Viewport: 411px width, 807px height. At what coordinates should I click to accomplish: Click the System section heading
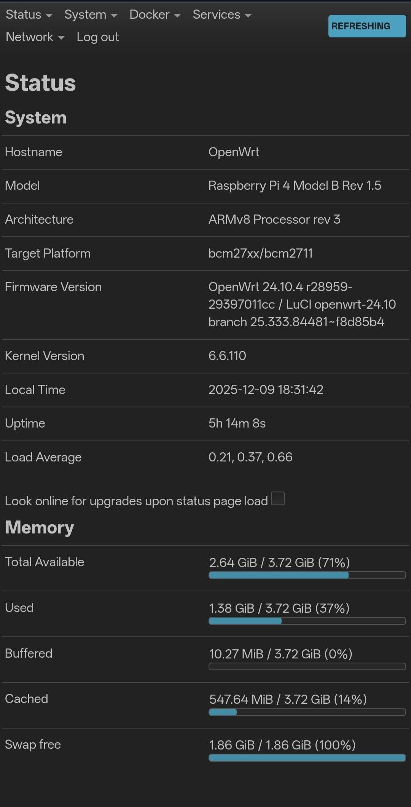(x=36, y=117)
